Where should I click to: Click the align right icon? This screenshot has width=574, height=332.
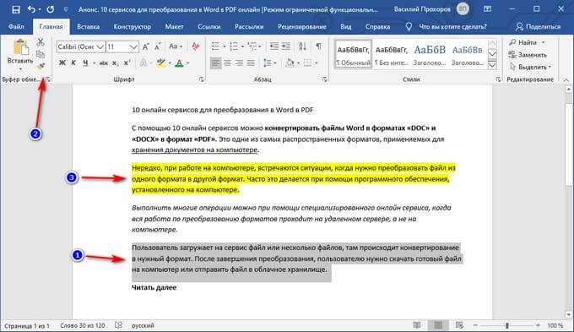(239, 63)
